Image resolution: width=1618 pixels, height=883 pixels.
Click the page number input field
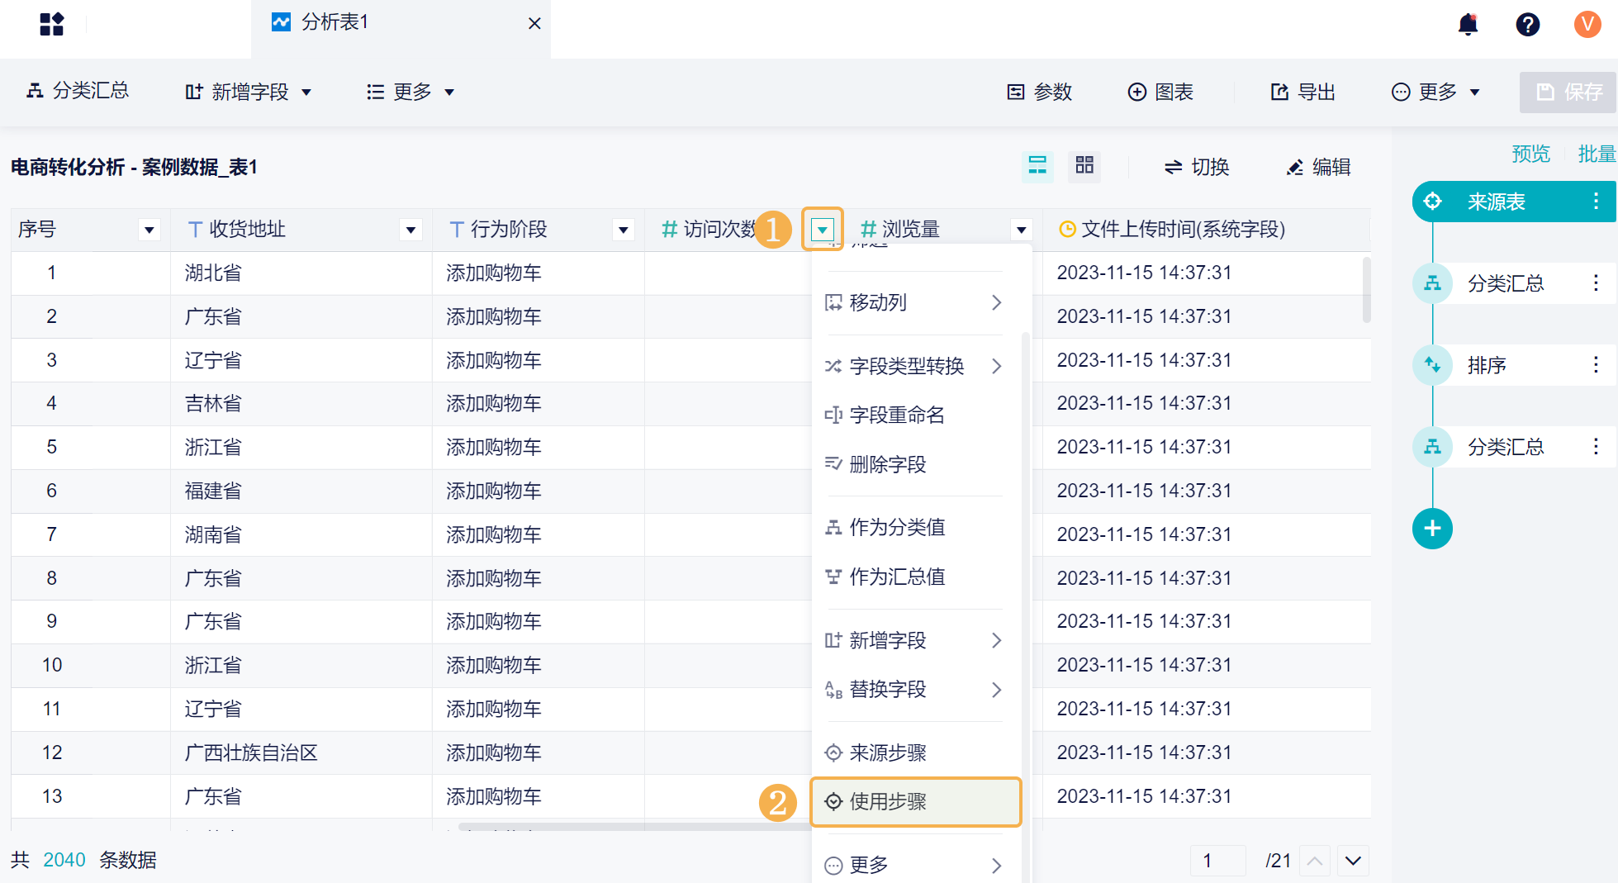(x=1217, y=861)
